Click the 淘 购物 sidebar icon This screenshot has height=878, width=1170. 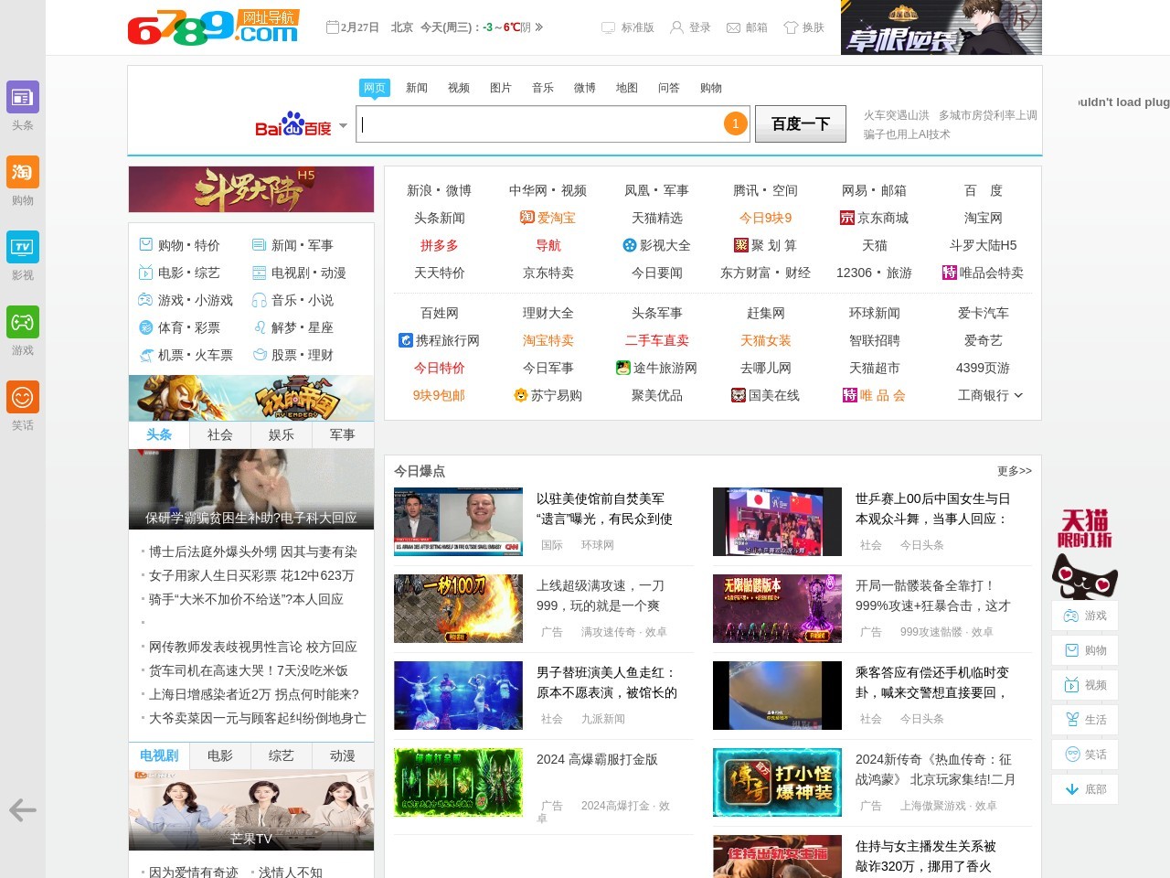(23, 173)
